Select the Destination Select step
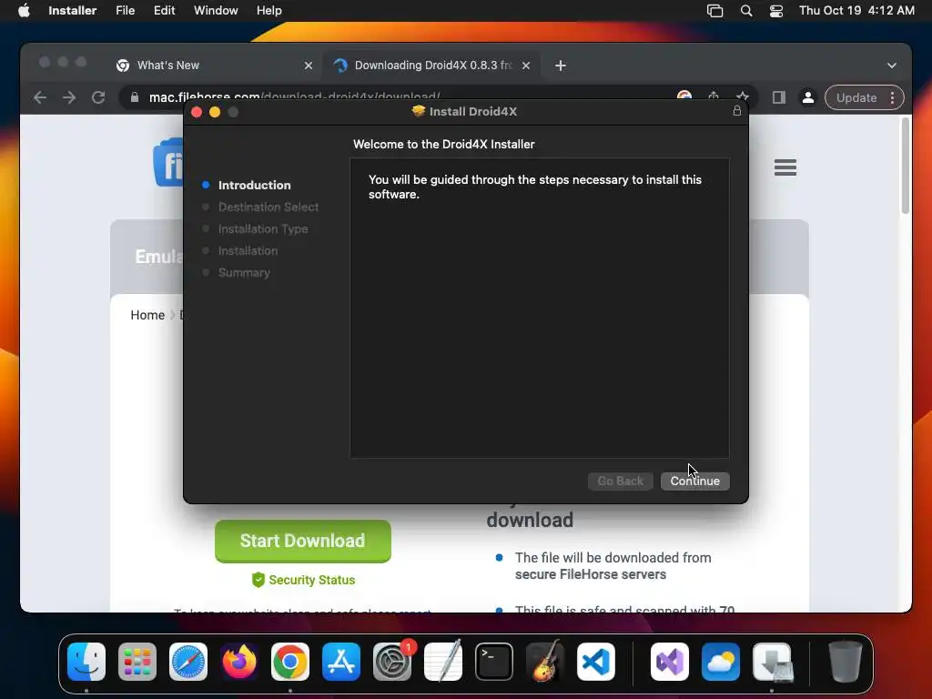Viewport: 932px width, 699px height. pos(268,207)
